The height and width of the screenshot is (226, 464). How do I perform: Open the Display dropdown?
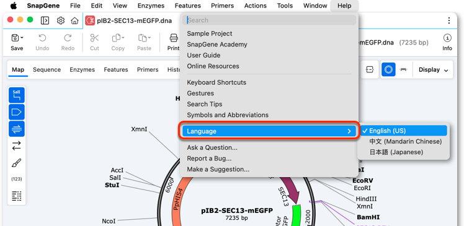(433, 70)
